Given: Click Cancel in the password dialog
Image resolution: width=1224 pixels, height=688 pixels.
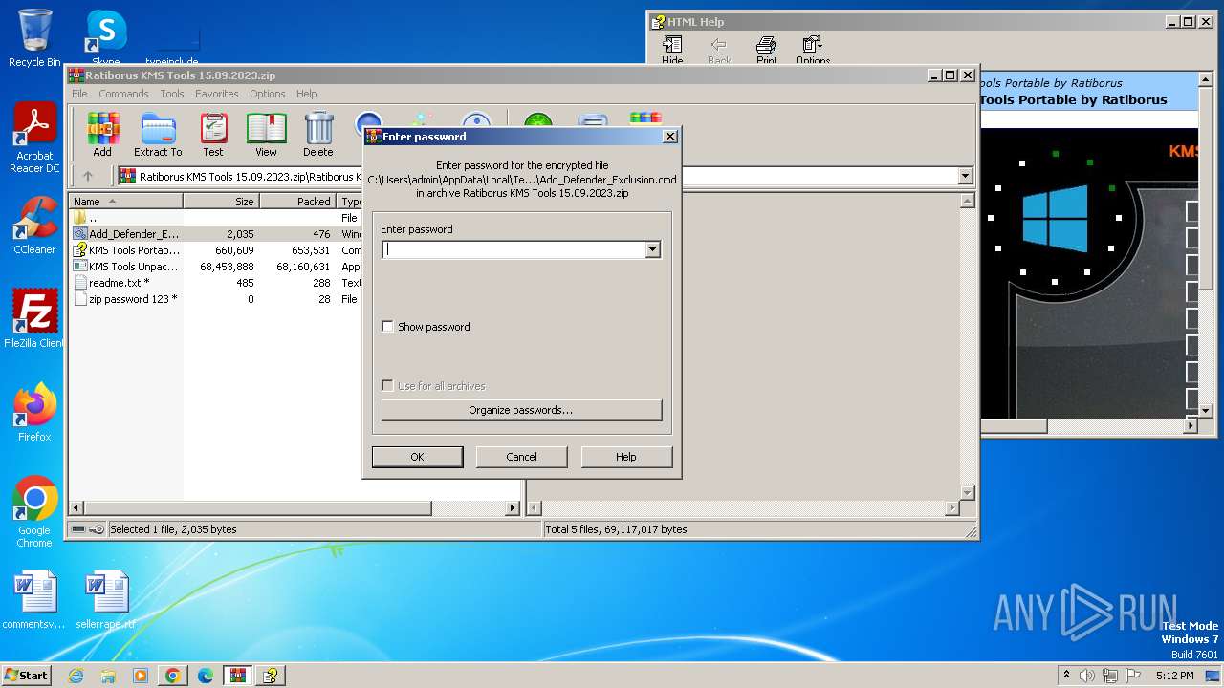Looking at the screenshot, I should coord(521,457).
